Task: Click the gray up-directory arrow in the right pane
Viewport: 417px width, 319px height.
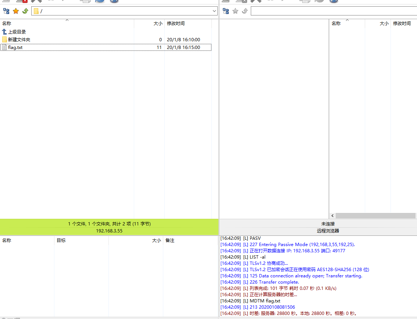Action: [245, 11]
